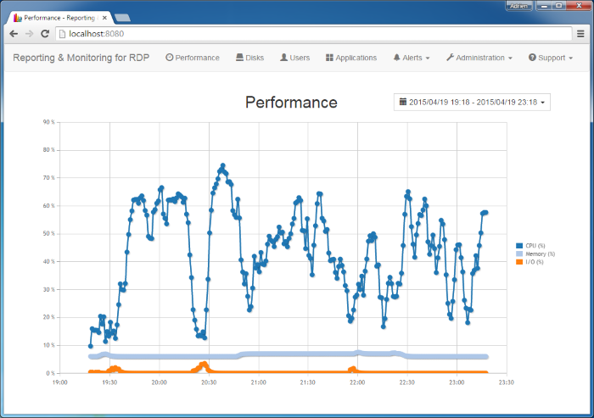
Task: Toggle the I/O (%) legend entry
Action: 535,262
